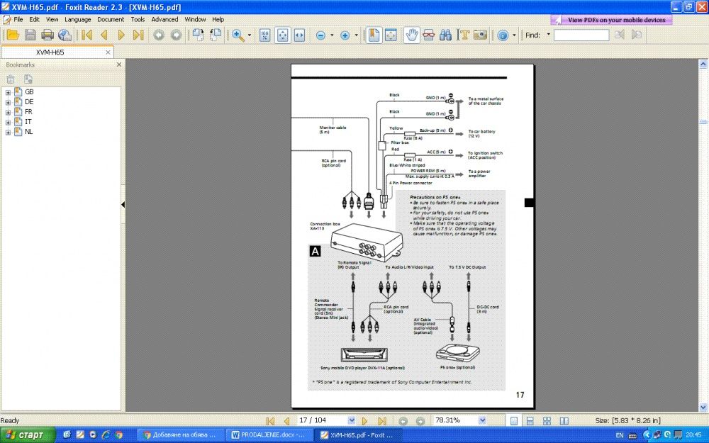Open the Edit menu
The image size is (709, 443).
tap(34, 19)
